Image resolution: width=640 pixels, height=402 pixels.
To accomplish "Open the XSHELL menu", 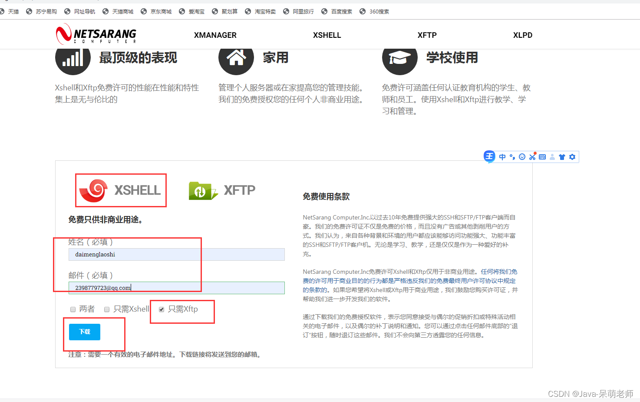I will point(327,35).
